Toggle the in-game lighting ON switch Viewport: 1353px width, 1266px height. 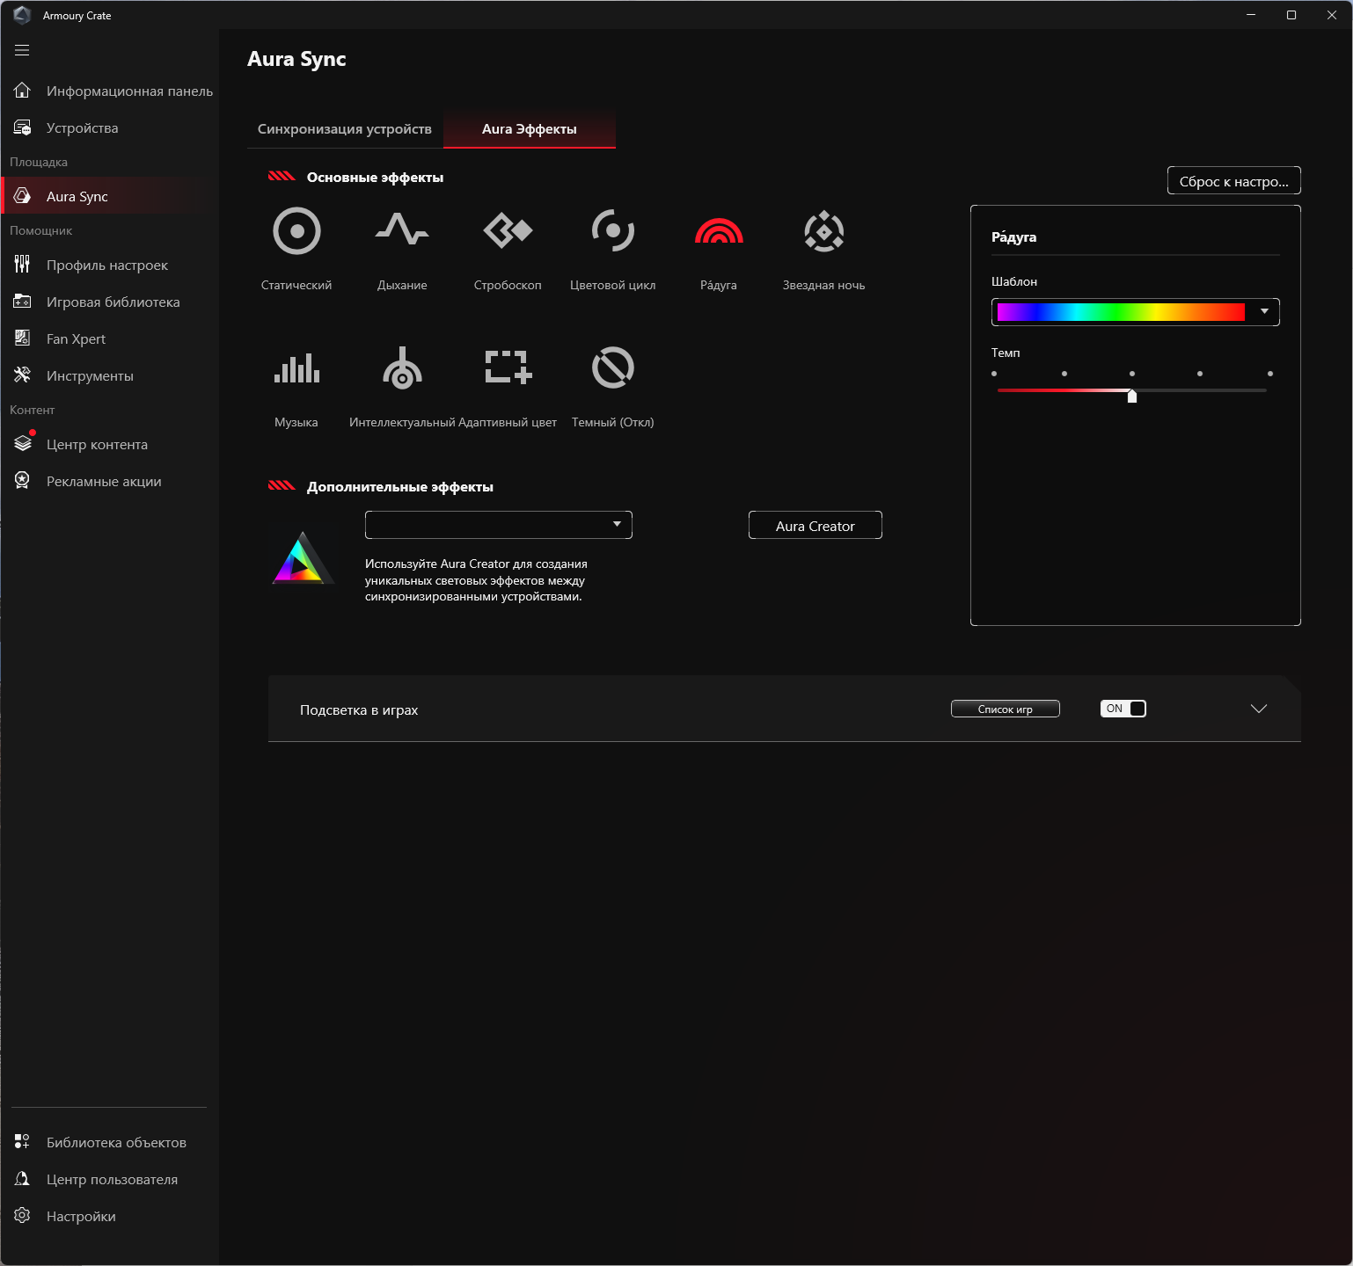[1123, 709]
